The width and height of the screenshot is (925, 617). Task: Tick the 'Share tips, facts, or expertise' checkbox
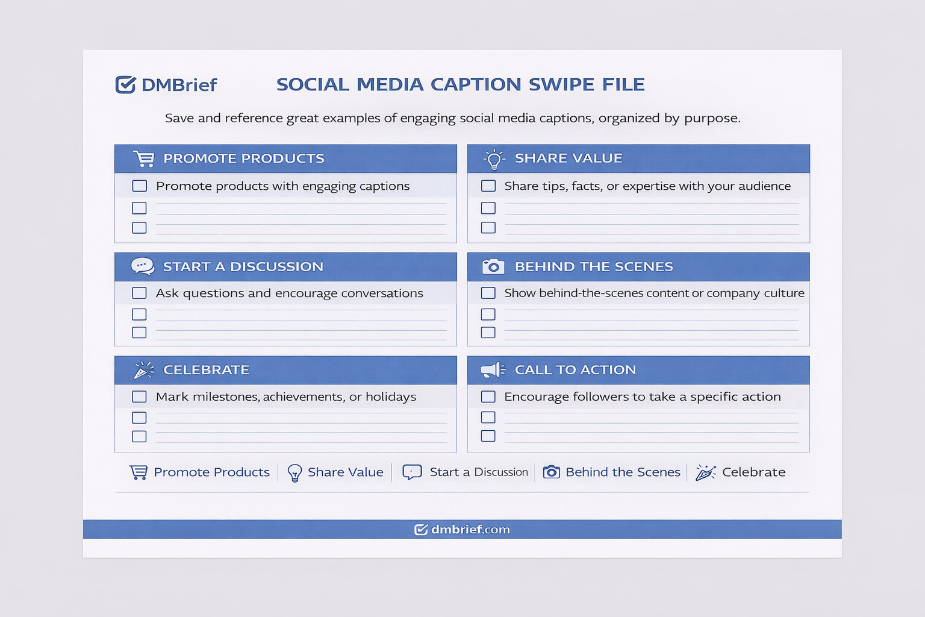click(x=488, y=186)
